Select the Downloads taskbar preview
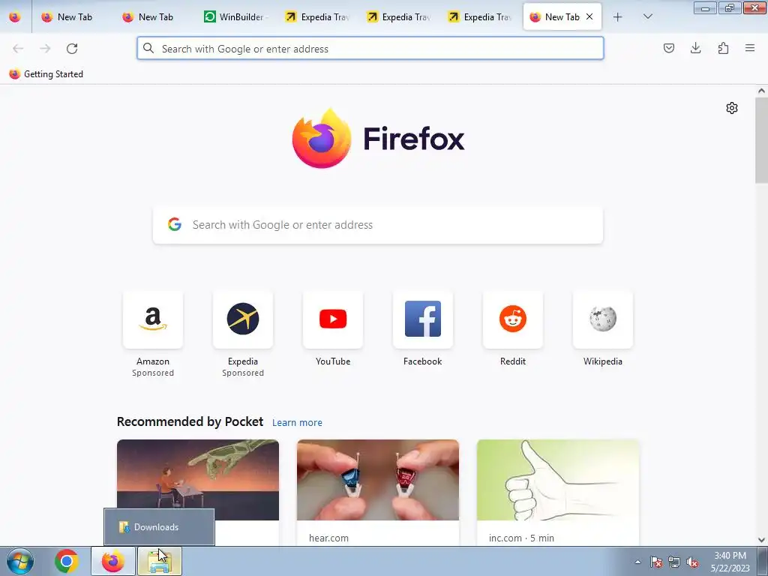 pos(159,527)
